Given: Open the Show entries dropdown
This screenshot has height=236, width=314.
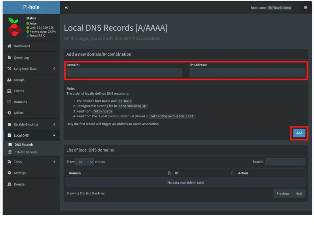Looking at the screenshot, I should point(84,162).
